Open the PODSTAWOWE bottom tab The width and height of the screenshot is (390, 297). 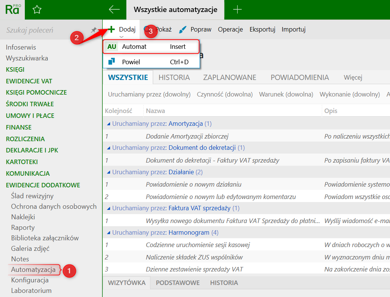click(178, 283)
